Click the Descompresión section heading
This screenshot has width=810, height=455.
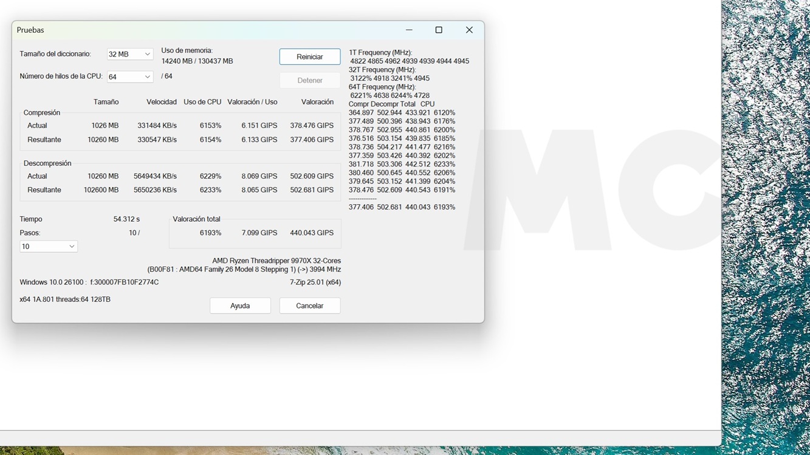click(47, 163)
